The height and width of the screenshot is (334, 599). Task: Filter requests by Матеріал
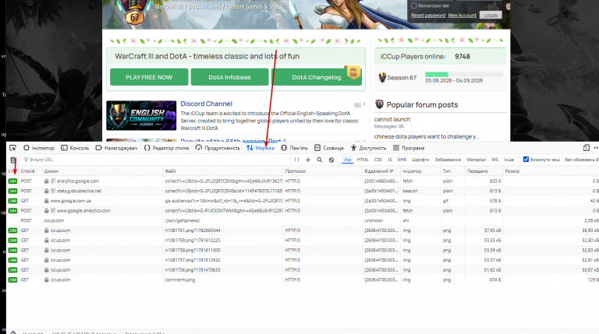[476, 160]
